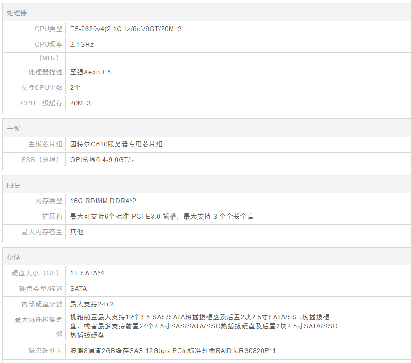Click the 硬盘类型/描述 row label
Viewport: 411px width, 363px height.
(x=41, y=289)
